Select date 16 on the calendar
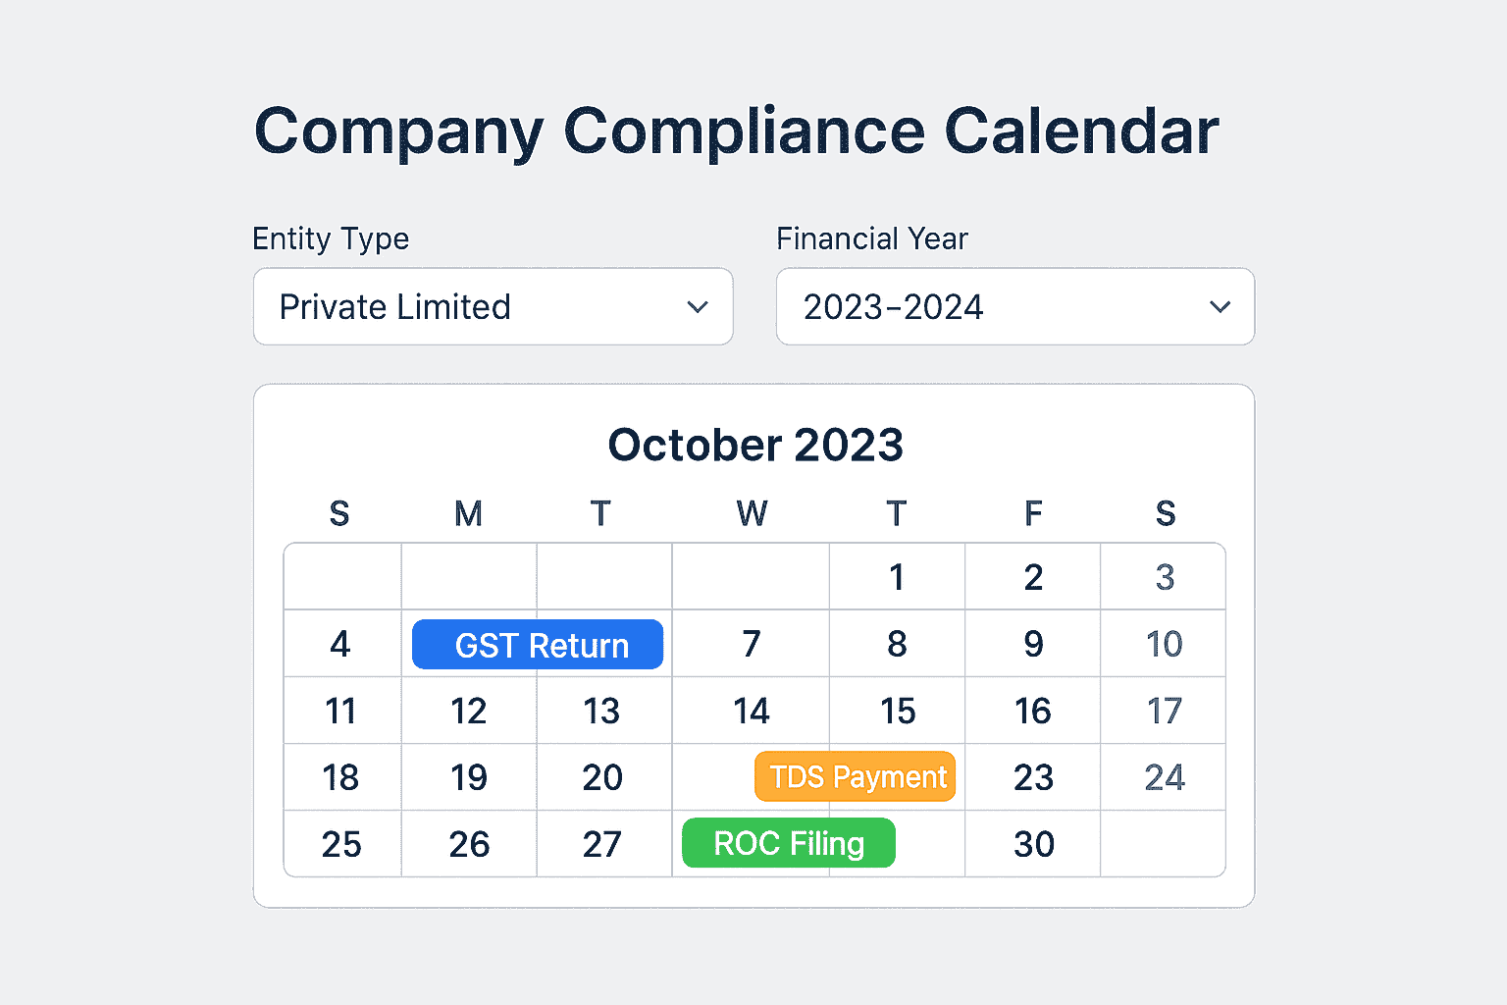 (1033, 711)
